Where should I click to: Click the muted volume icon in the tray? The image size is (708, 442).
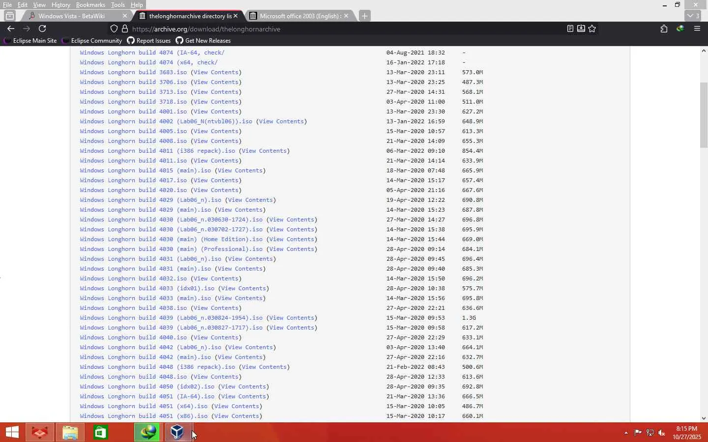(x=662, y=433)
